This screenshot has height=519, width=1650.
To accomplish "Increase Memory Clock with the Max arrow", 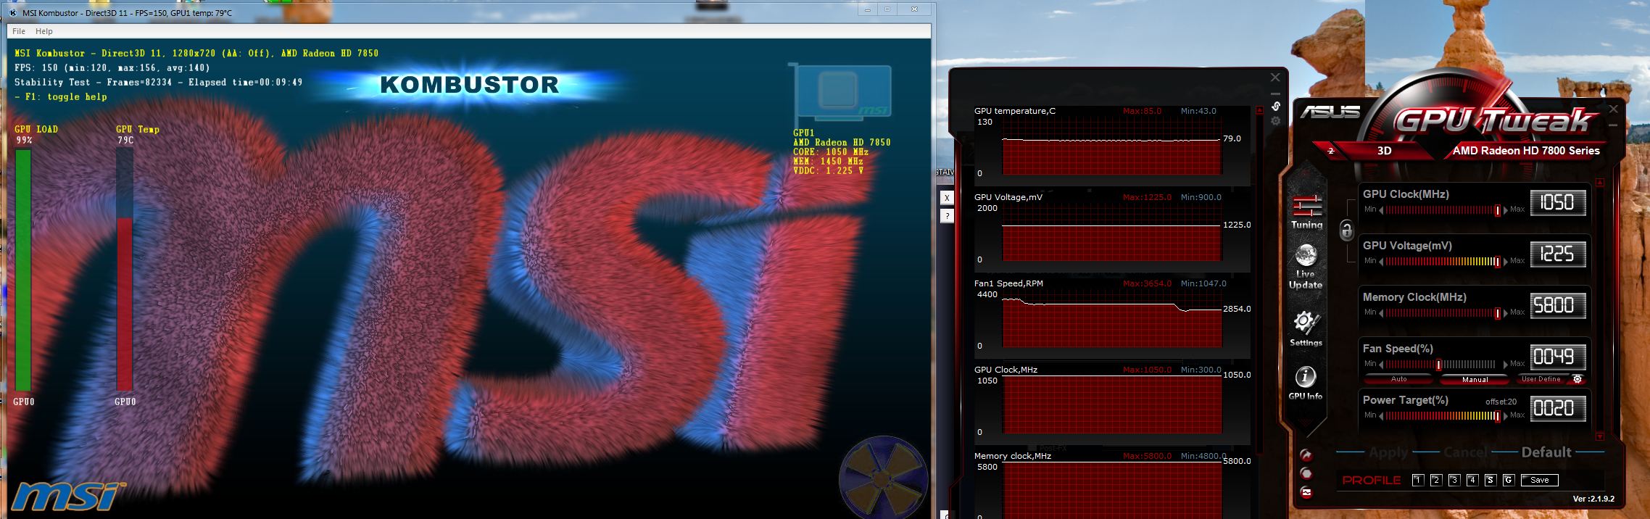I will pos(1506,313).
